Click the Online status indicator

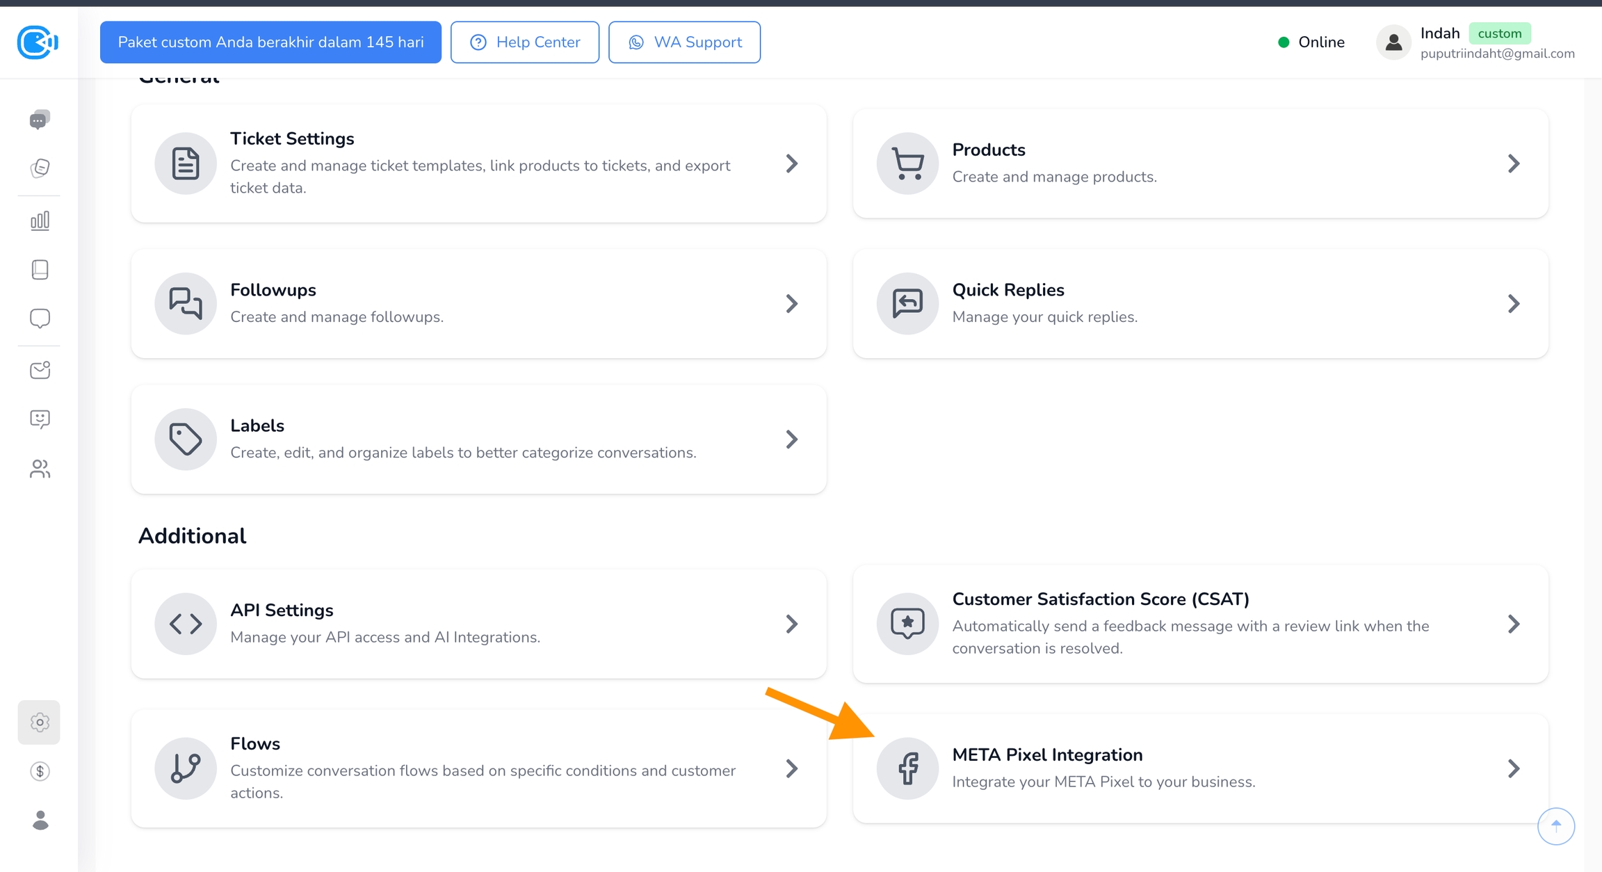coord(1311,42)
